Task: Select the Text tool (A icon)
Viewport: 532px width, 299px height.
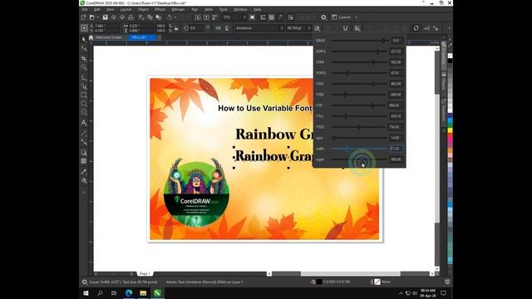Action: (84, 123)
